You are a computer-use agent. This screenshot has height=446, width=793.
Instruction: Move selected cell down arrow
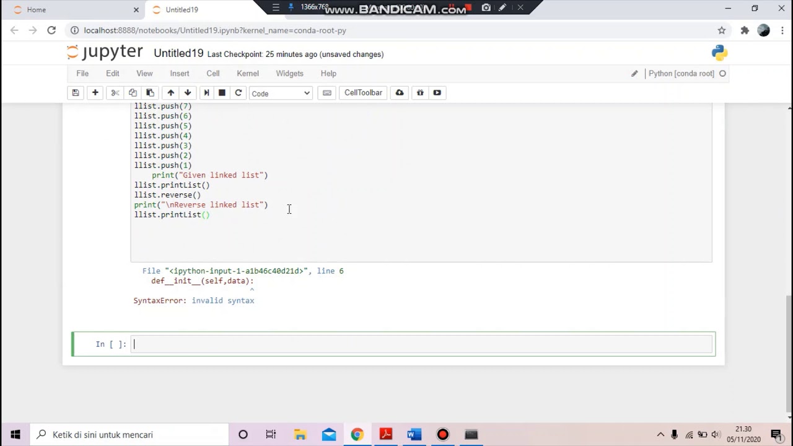coord(188,93)
